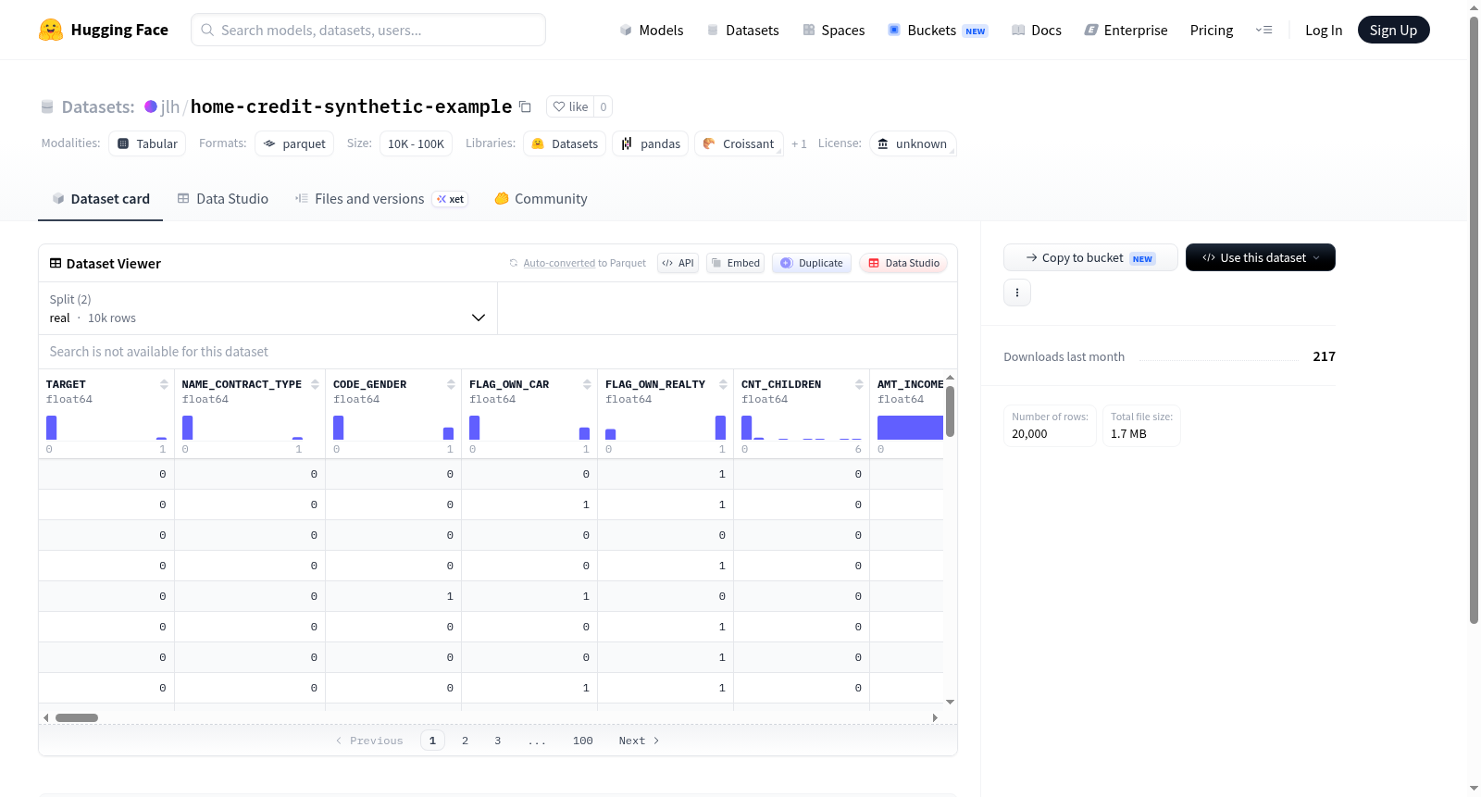Viewport: 1481px width, 797px height.
Task: Sort the CODE_GENDER column
Action: [x=451, y=384]
